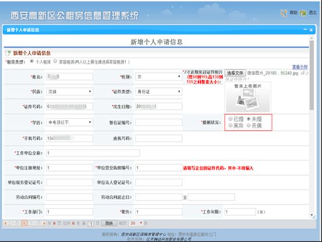Screen dimensions: 322x242
Task: Click the 工作部门 department field
Action: click(69, 212)
